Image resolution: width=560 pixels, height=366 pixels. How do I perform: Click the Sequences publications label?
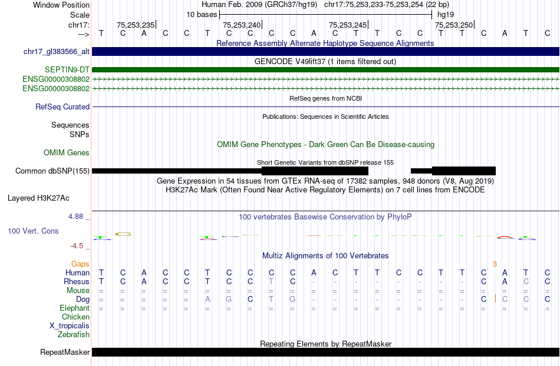pyautogui.click(x=70, y=125)
